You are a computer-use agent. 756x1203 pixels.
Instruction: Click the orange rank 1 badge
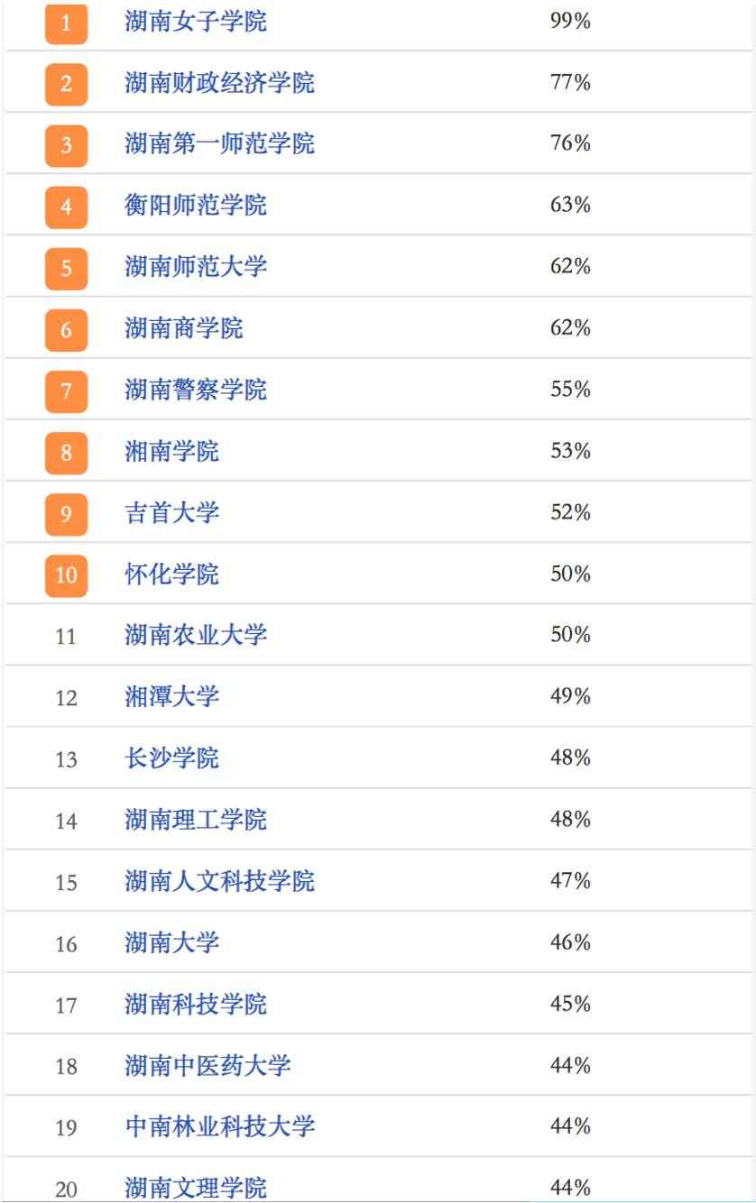click(66, 23)
